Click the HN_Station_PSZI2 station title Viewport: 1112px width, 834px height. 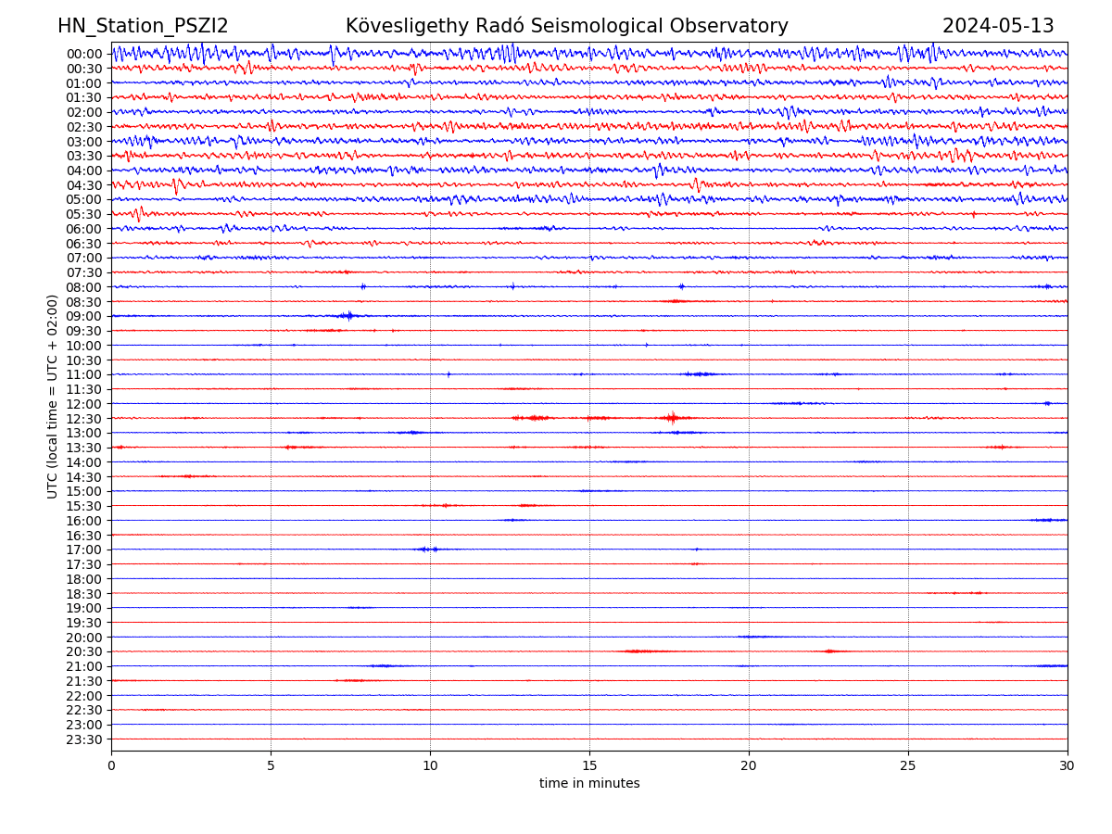[143, 27]
